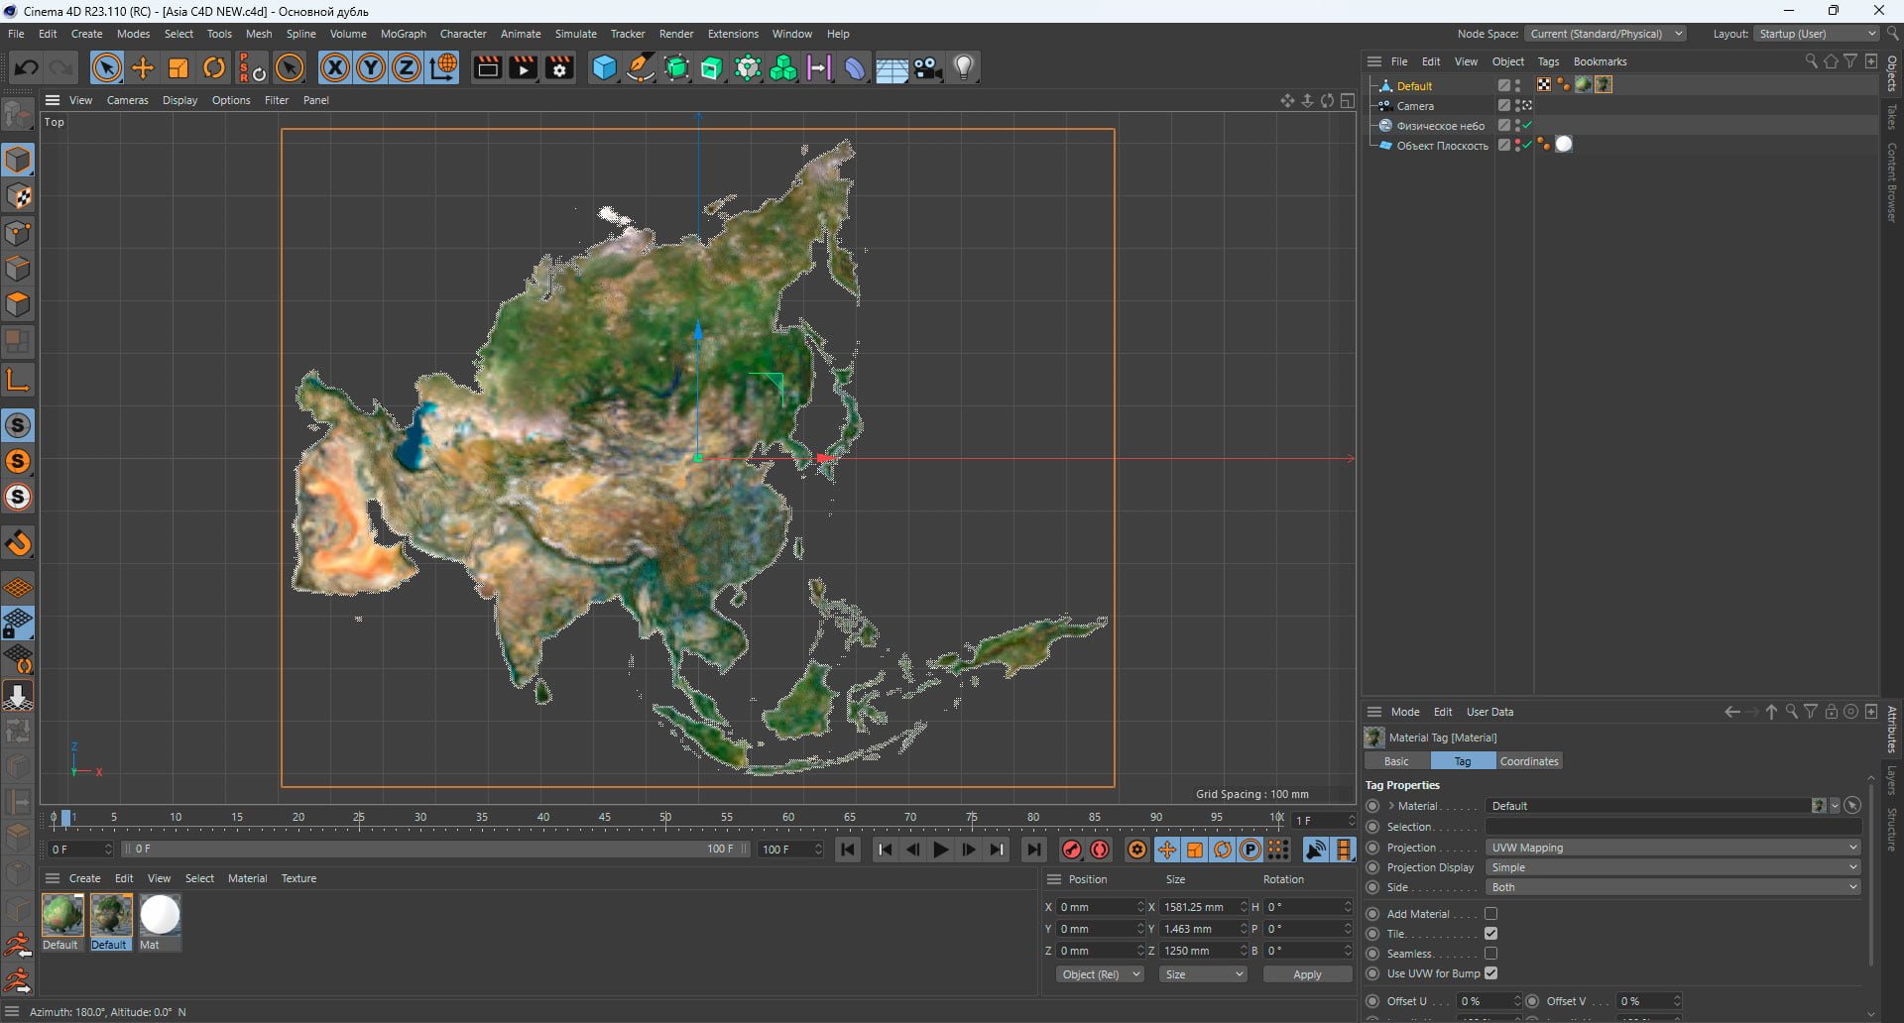Screen dimensions: 1904x1023
Task: Add a Cube primitive object
Action: click(x=604, y=67)
